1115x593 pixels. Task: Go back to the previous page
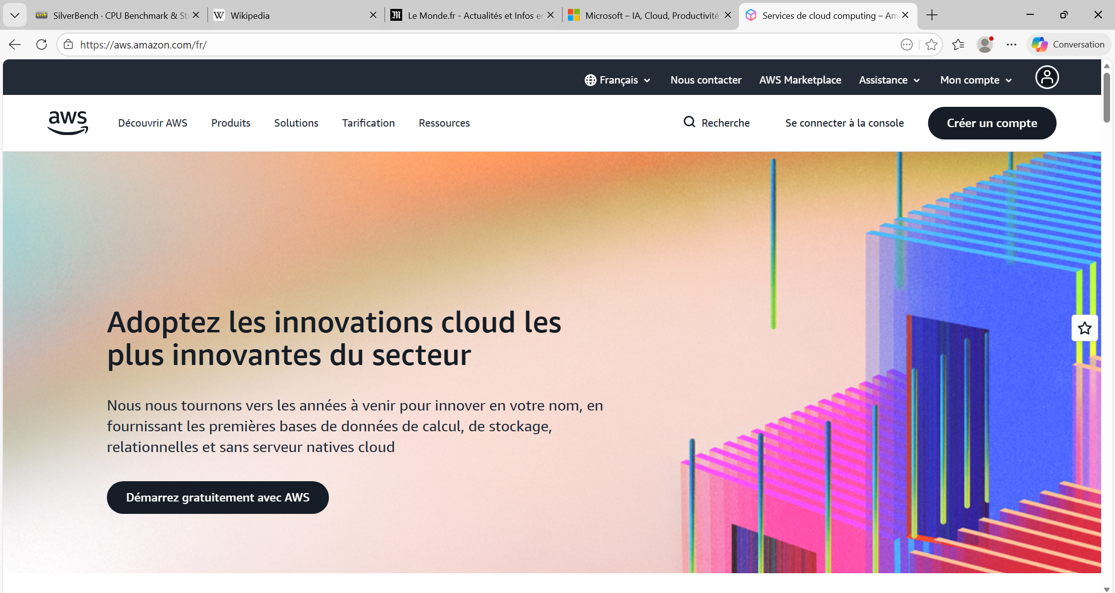click(x=15, y=45)
